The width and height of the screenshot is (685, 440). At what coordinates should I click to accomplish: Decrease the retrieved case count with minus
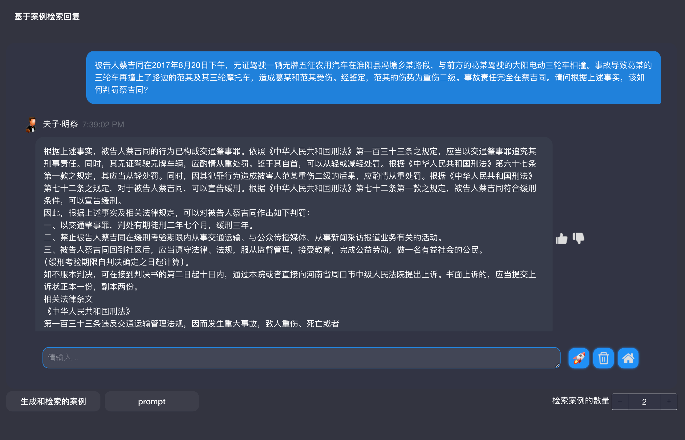pos(620,402)
